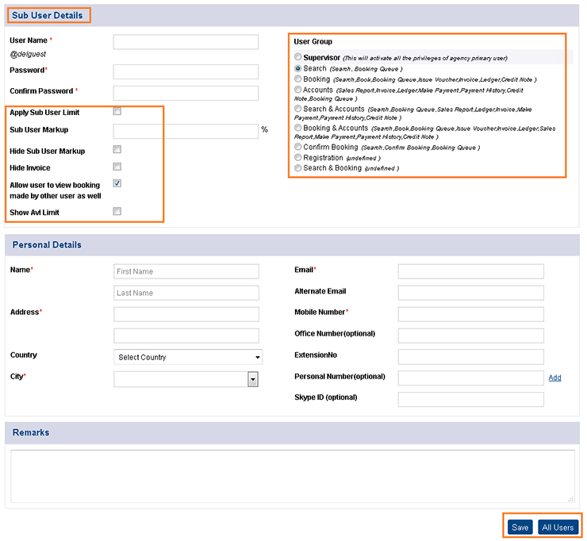Pick the Confirm Booking user group
This screenshot has width=587, height=541.
(x=298, y=147)
